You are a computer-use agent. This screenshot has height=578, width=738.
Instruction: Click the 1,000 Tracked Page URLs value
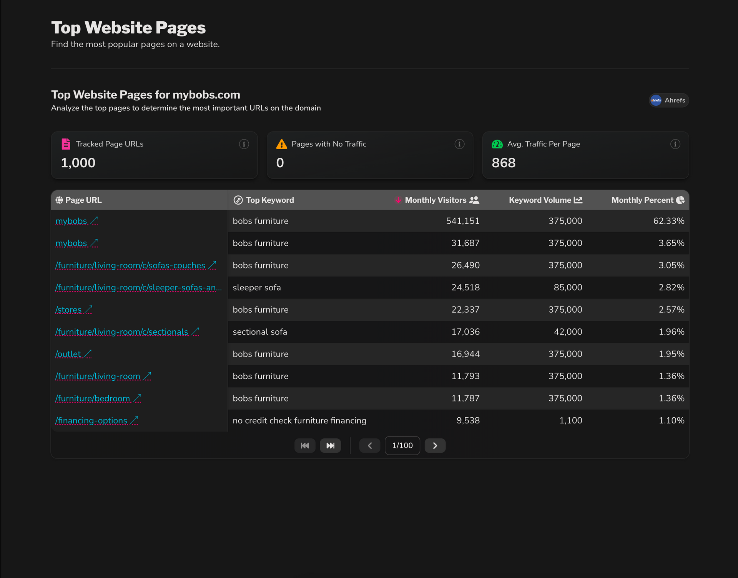[x=78, y=163]
